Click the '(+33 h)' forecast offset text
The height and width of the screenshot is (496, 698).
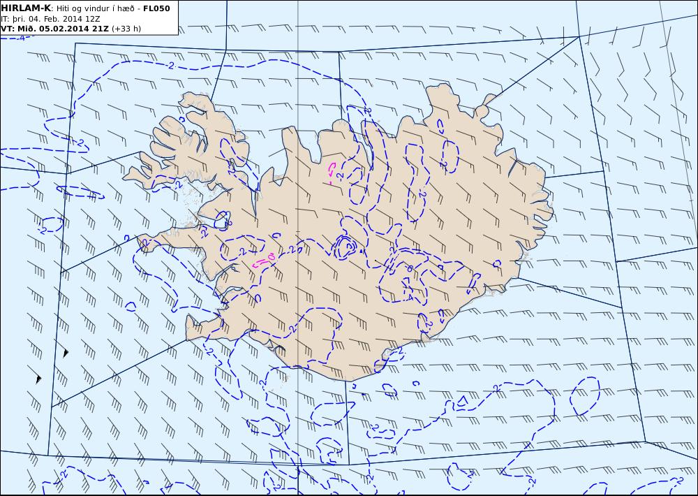click(126, 29)
